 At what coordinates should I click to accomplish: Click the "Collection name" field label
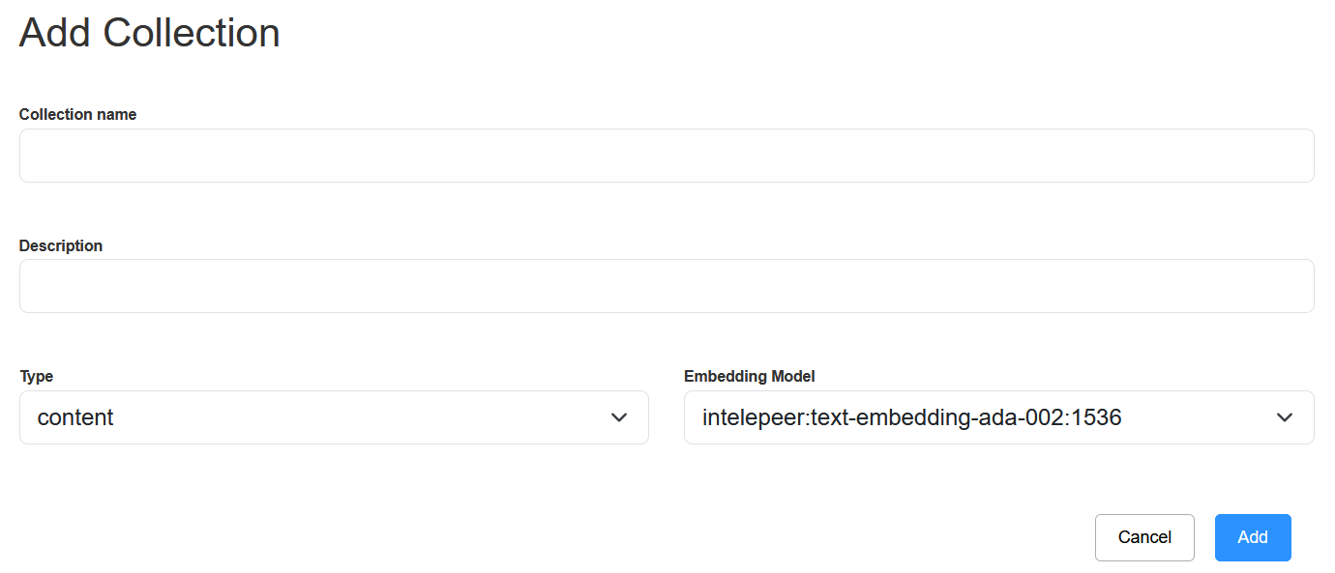pos(77,114)
